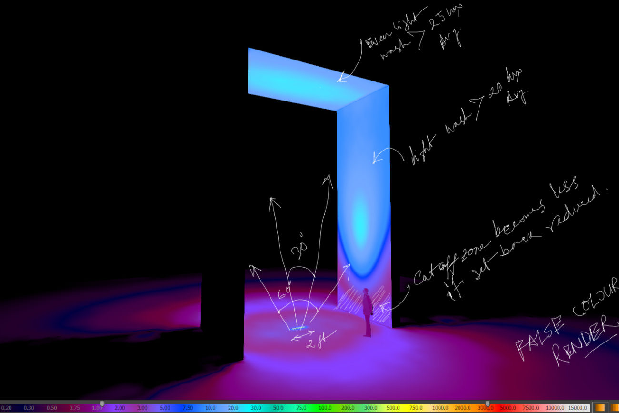Image resolution: width=619 pixels, height=413 pixels.
Task: Click the partially visible rightmost orange icon
Action: (615, 408)
